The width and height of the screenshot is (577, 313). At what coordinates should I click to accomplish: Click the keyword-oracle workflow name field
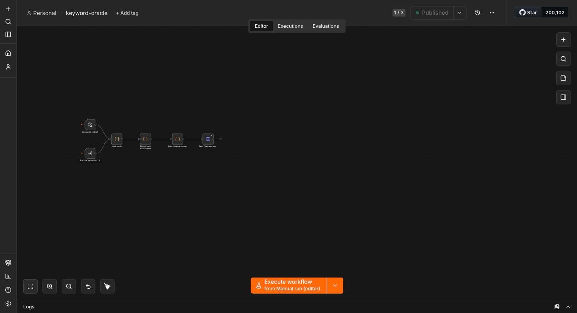pos(87,13)
